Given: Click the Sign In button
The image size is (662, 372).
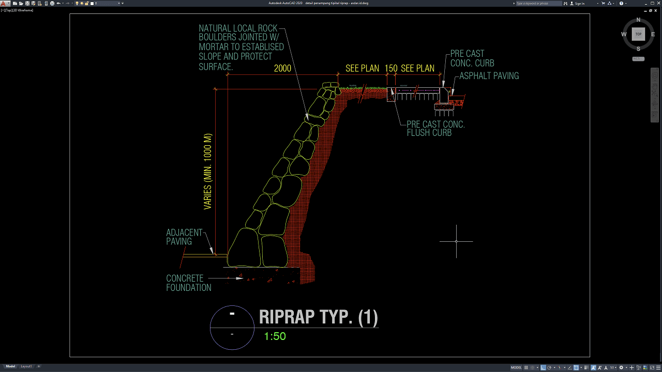Looking at the screenshot, I should pyautogui.click(x=580, y=3).
